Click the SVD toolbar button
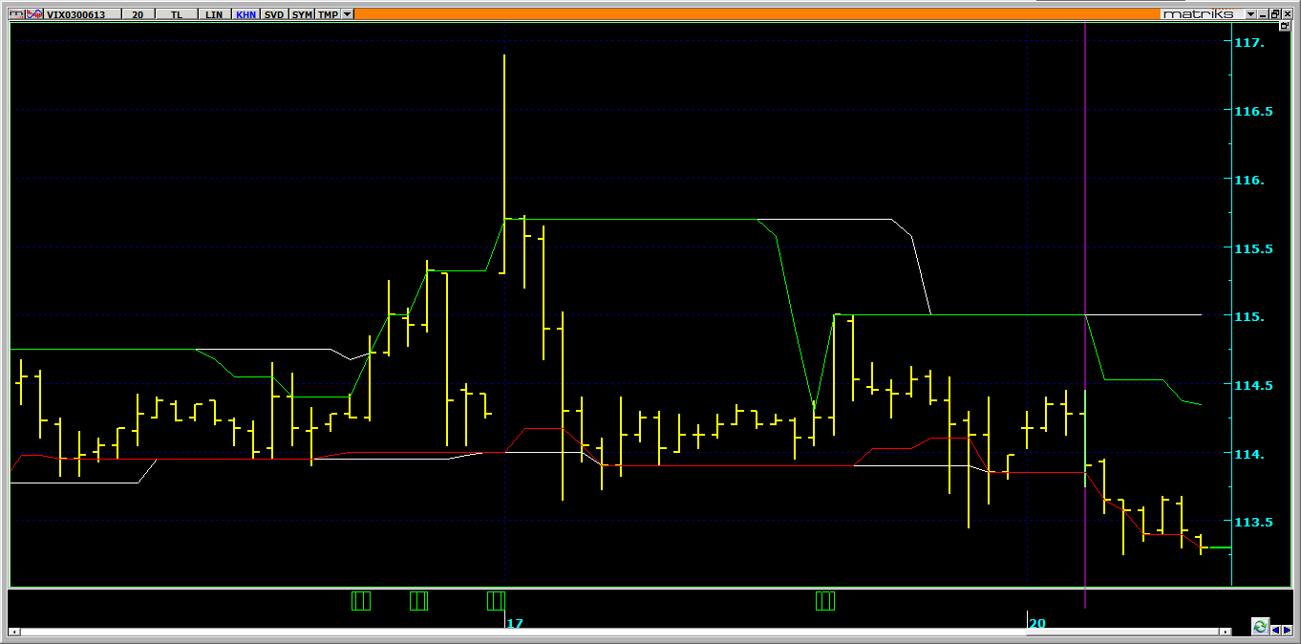This screenshot has width=1301, height=644. pyautogui.click(x=274, y=14)
